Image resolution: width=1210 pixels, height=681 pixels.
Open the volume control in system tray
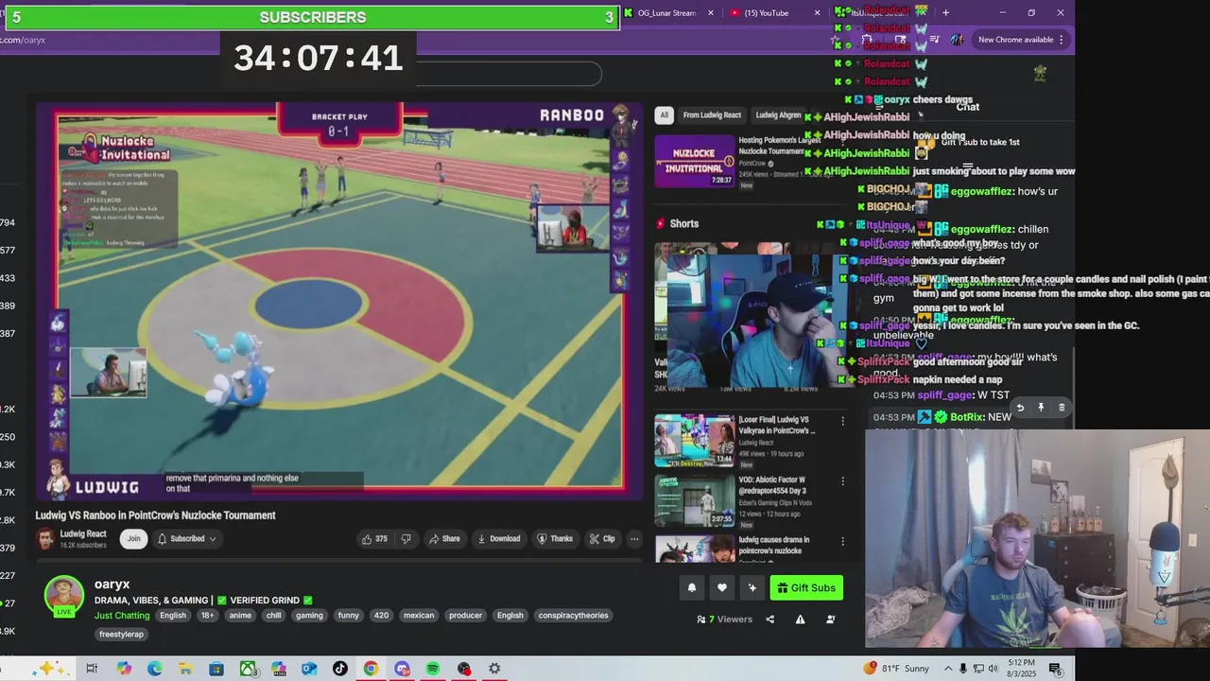[993, 669]
